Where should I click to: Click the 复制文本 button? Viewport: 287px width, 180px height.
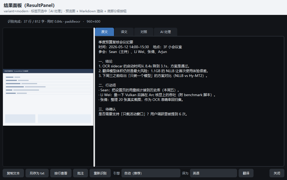pyautogui.click(x=13, y=173)
